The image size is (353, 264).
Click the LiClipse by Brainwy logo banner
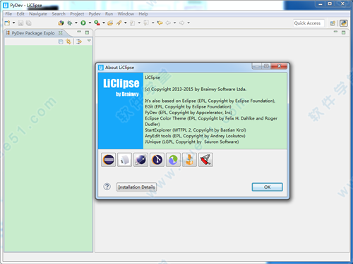point(121,111)
